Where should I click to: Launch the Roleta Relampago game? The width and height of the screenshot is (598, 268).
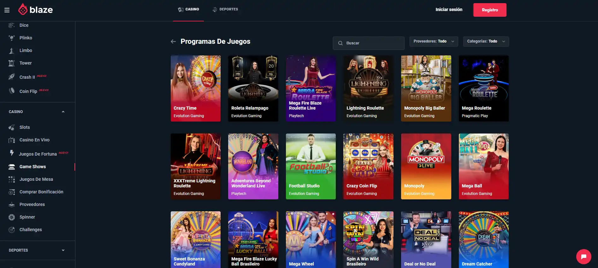click(253, 88)
